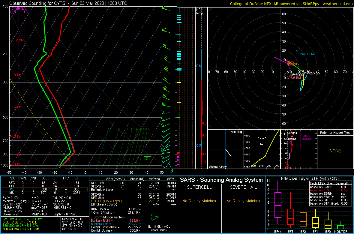Select the magenta EF4+ box plot
Screen dimensions: 354x234
tap(277, 205)
